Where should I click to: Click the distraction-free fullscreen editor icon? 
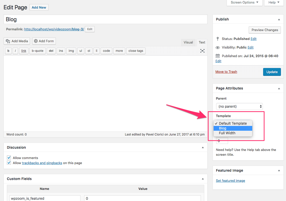click(x=202, y=51)
